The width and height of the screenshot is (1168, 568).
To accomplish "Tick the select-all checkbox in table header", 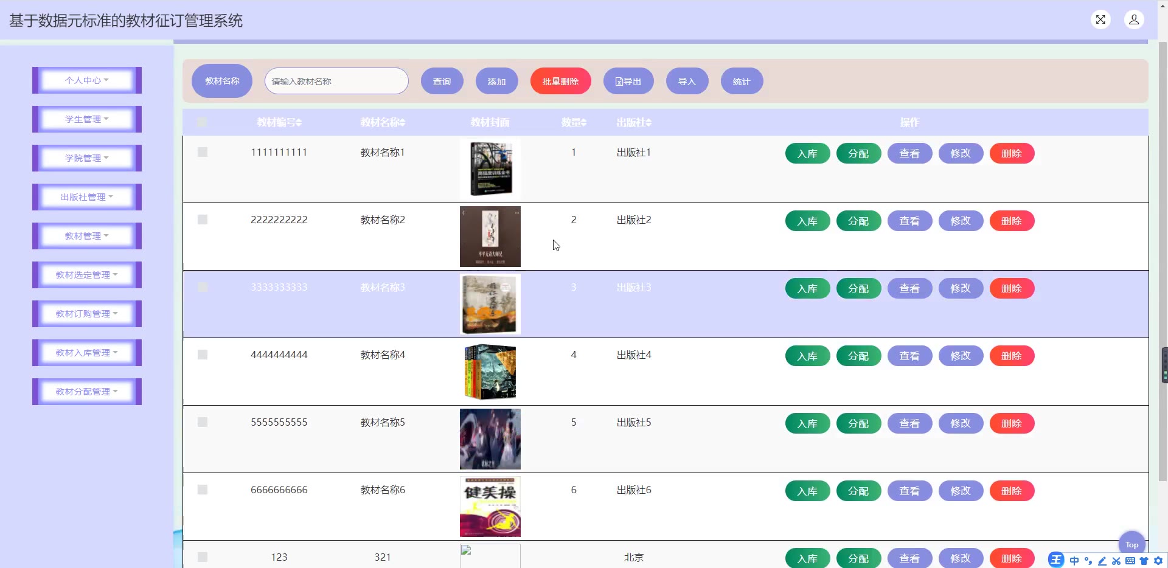I will click(202, 122).
